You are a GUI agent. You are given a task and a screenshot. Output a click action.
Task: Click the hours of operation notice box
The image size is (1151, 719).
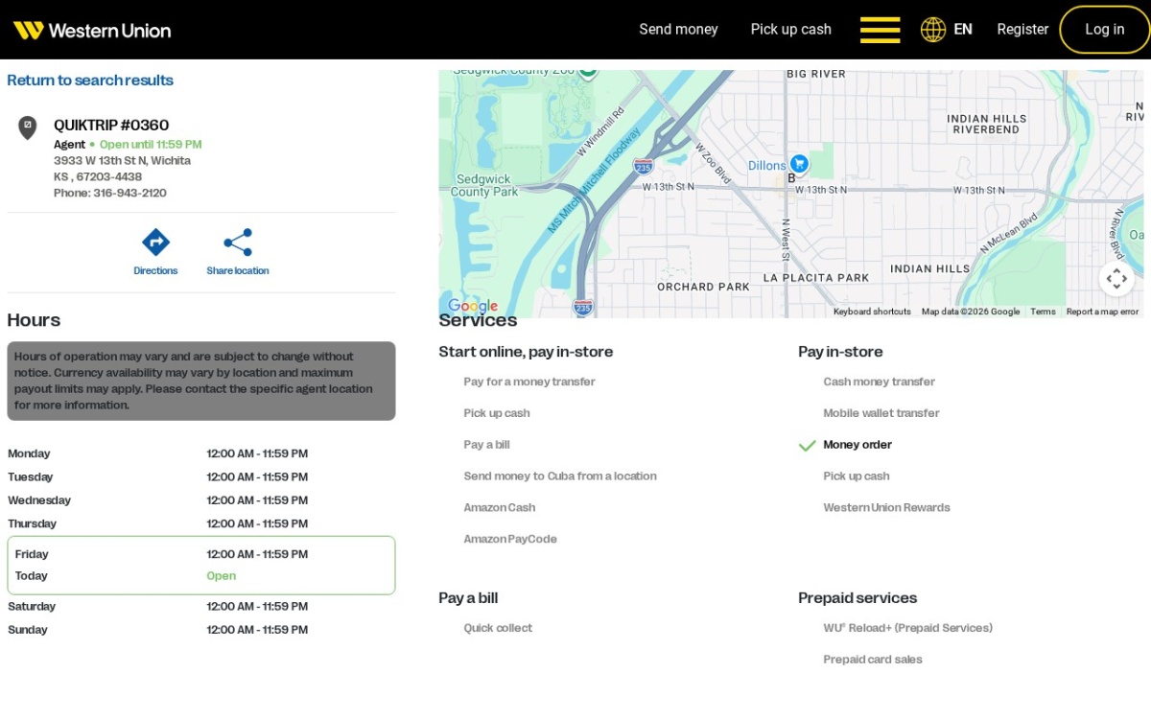point(201,381)
